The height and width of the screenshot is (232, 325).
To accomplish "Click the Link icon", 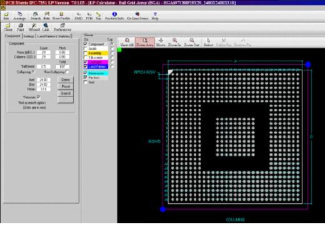I will [x=46, y=27].
